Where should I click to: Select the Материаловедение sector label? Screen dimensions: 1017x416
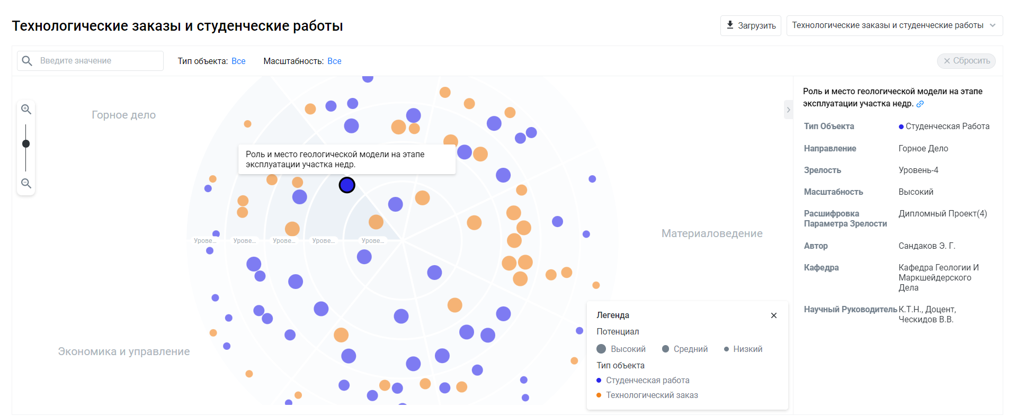click(712, 233)
